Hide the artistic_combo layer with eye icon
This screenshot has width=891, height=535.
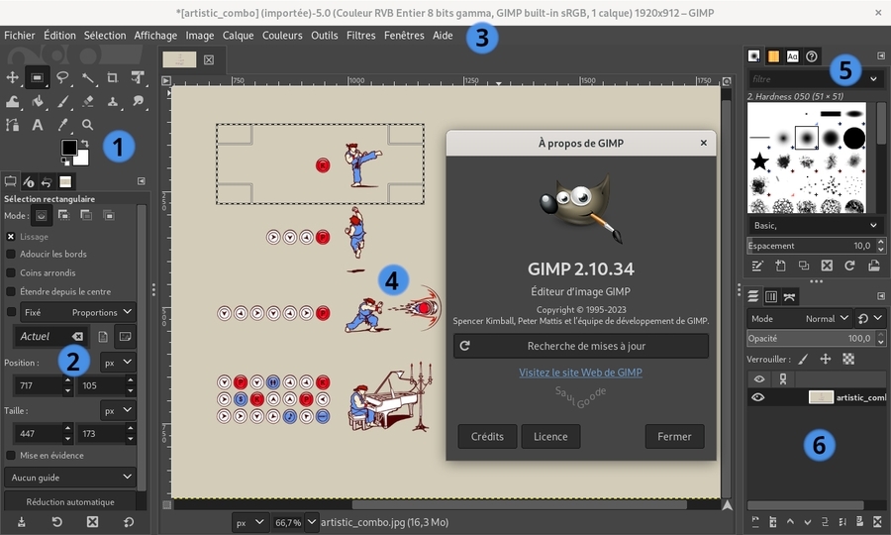pyautogui.click(x=758, y=397)
